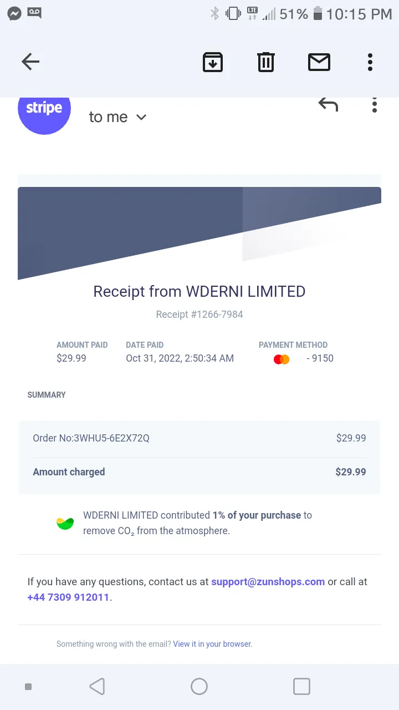Select the Order No:3WHU5-6E2X72Q row
The image size is (399, 710).
(199, 438)
